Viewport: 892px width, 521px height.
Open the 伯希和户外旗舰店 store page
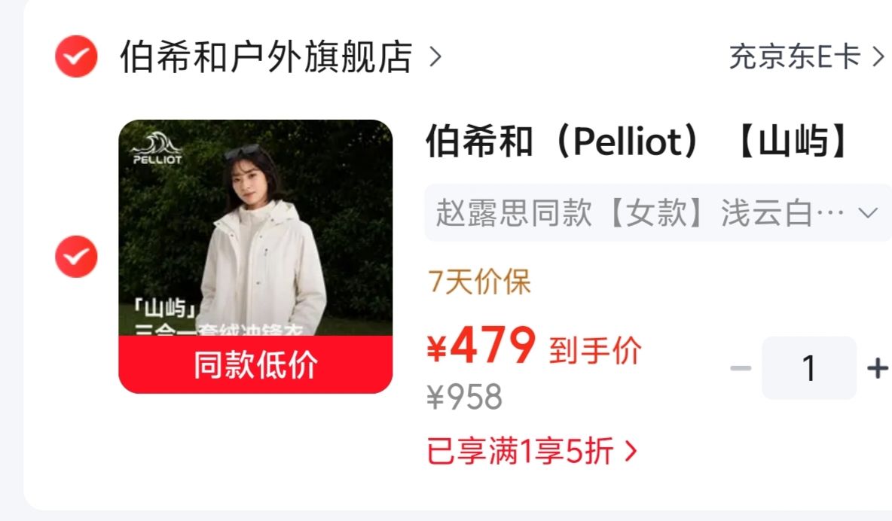coord(266,57)
